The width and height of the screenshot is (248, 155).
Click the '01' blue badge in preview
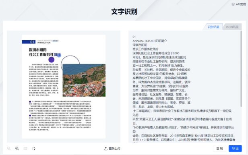(x=29, y=42)
